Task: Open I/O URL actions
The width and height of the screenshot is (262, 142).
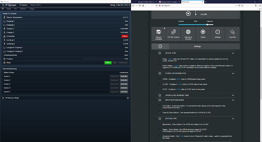Action: [174, 34]
